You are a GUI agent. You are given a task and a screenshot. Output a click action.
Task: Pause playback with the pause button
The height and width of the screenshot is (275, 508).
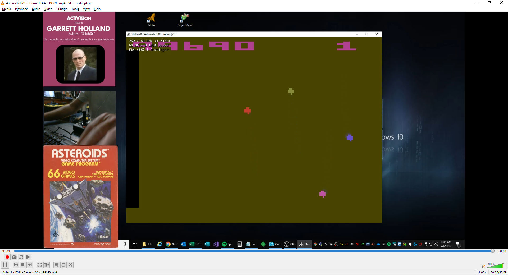(5, 265)
